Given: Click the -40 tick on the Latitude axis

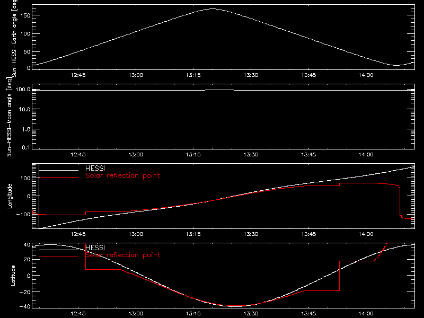Looking at the screenshot, I should pyautogui.click(x=25, y=307).
